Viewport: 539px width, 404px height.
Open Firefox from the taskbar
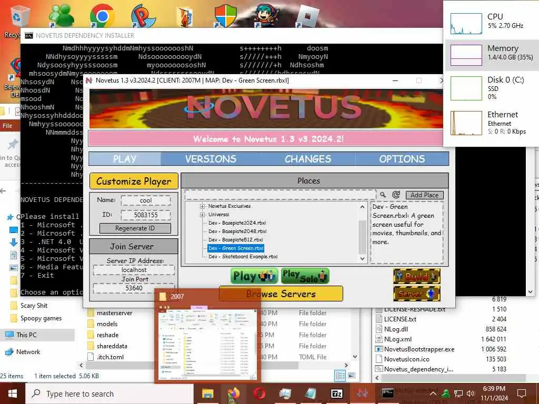[x=234, y=393]
